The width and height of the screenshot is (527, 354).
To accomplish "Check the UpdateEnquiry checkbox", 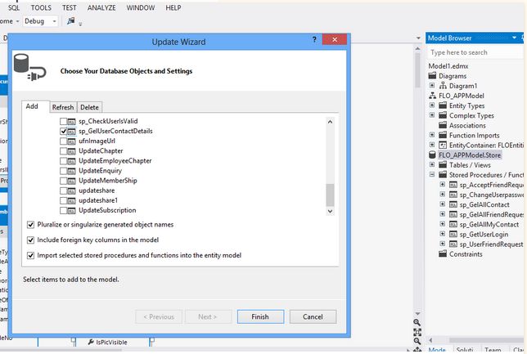I will click(x=63, y=171).
